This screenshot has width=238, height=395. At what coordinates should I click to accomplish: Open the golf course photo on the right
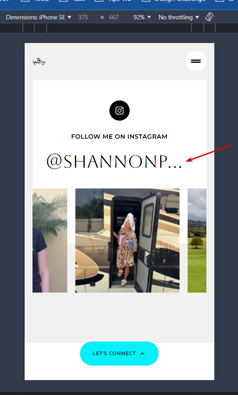pyautogui.click(x=197, y=241)
